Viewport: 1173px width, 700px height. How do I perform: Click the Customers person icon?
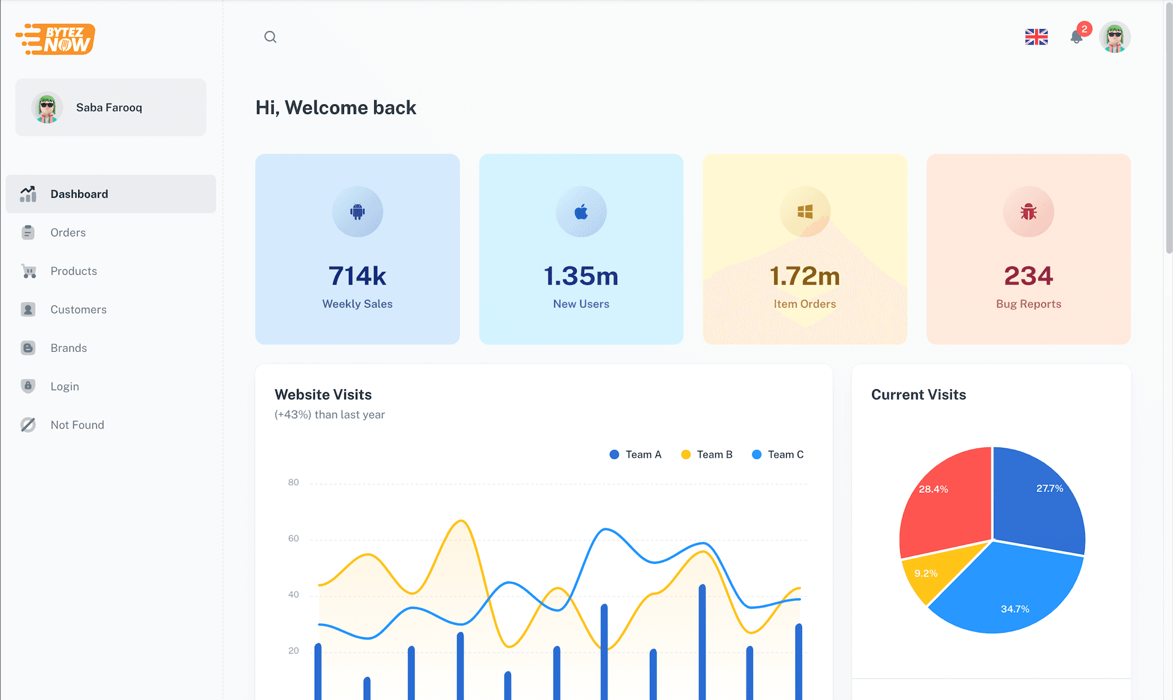point(28,310)
